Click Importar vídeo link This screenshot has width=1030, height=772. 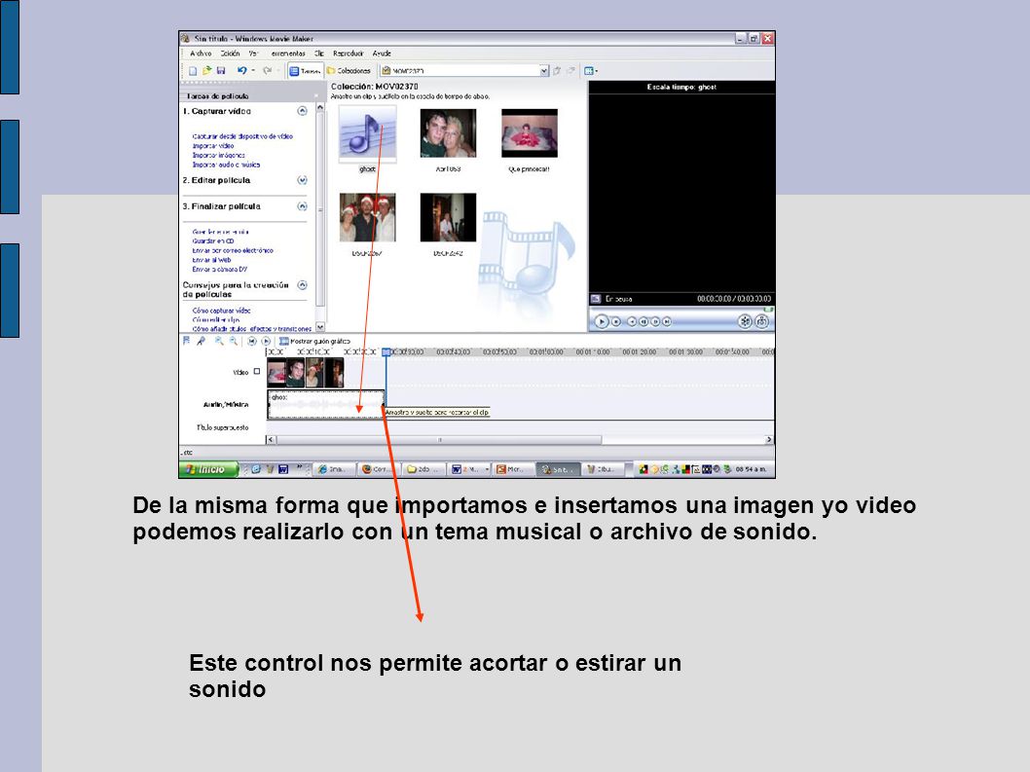click(213, 146)
